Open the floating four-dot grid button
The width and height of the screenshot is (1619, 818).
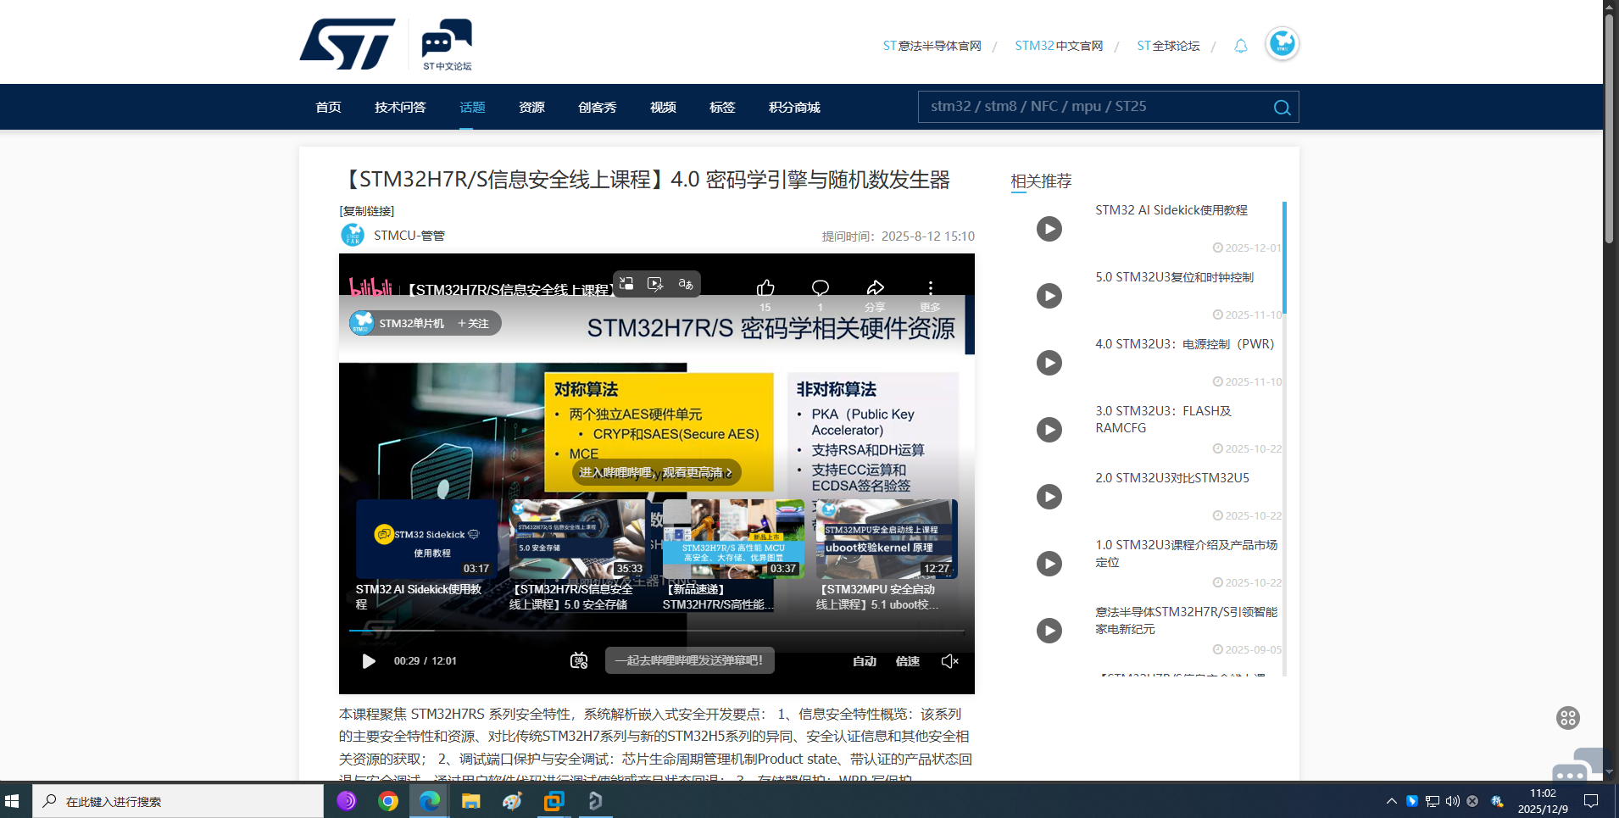tap(1568, 718)
